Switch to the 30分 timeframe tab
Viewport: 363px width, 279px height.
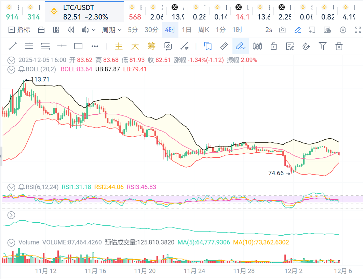(151, 30)
